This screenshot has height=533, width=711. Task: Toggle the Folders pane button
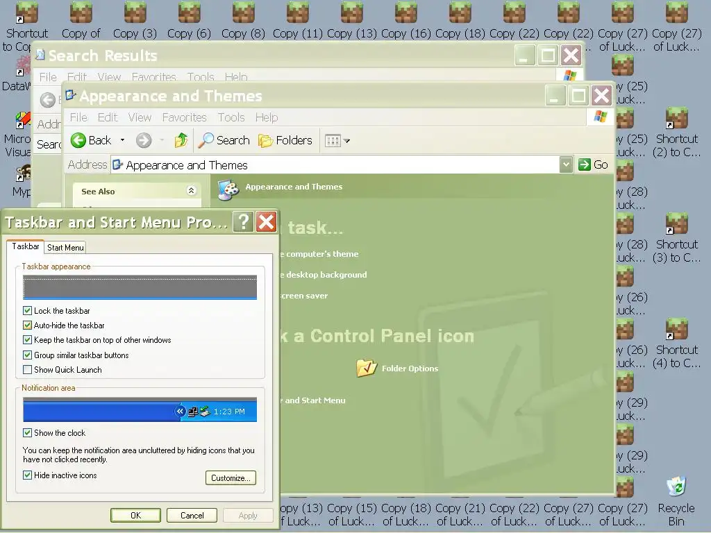tap(285, 140)
